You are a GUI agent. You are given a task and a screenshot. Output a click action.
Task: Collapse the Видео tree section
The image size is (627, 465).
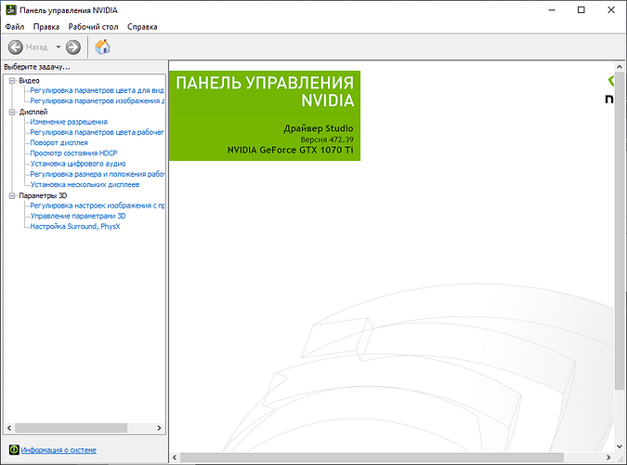tap(12, 81)
